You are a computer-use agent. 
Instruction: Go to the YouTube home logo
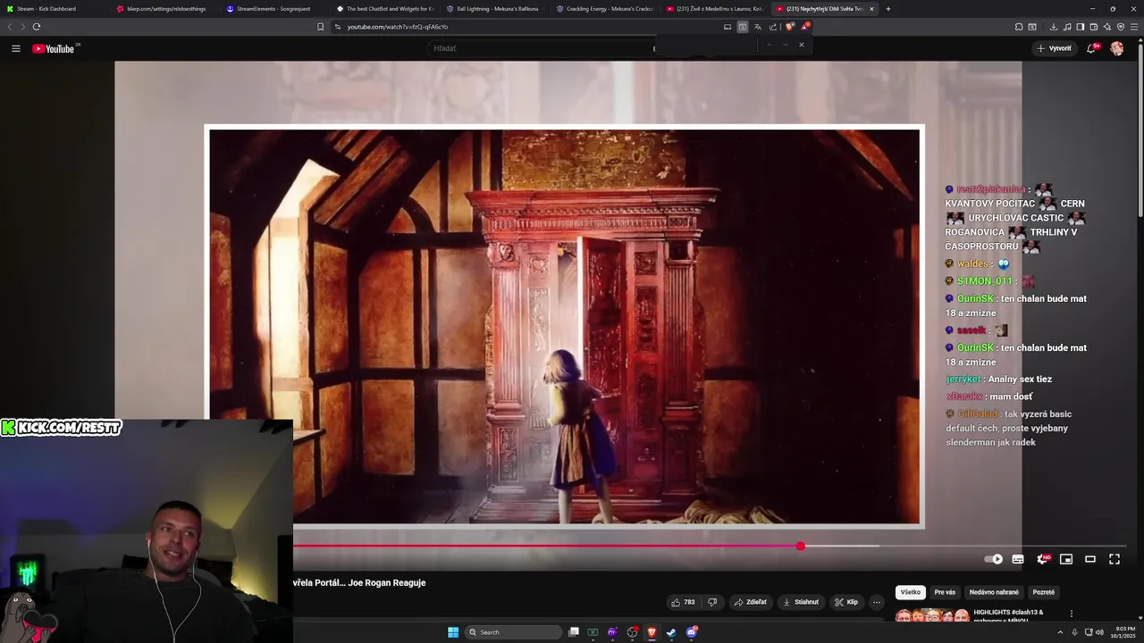click(54, 48)
